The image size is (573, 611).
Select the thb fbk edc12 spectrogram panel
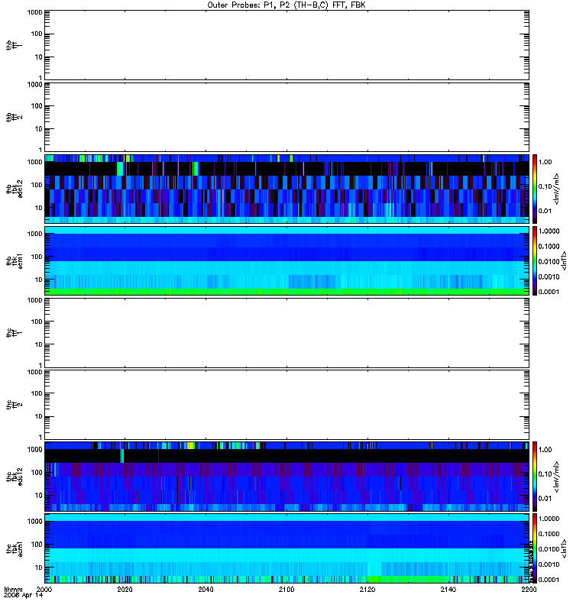(287, 189)
